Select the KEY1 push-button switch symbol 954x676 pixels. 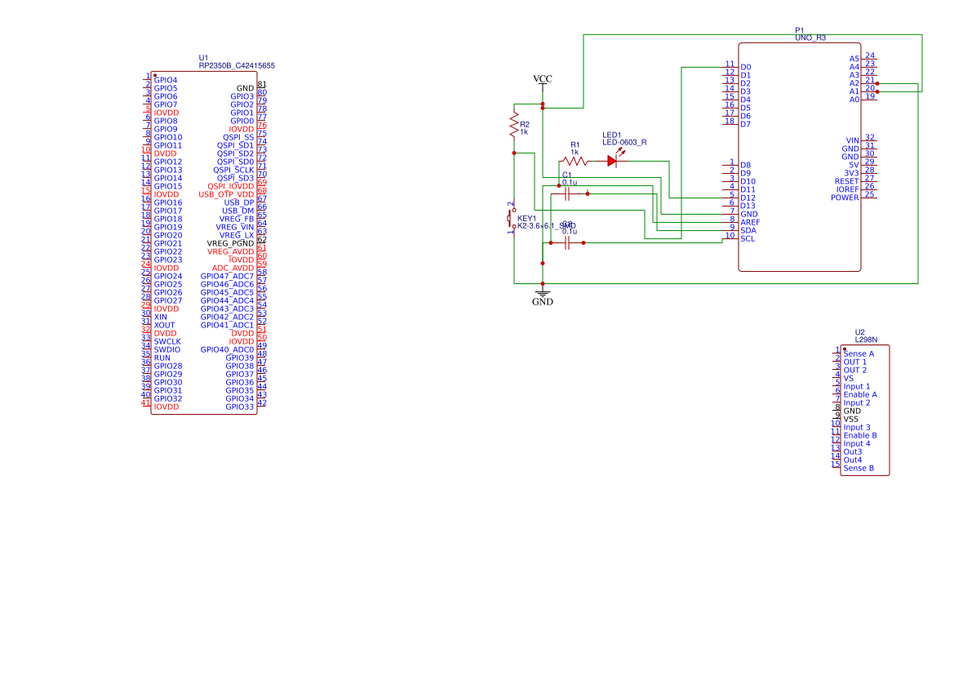[x=511, y=217]
